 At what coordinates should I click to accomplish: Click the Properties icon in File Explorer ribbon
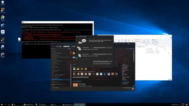pyautogui.click(x=144, y=41)
